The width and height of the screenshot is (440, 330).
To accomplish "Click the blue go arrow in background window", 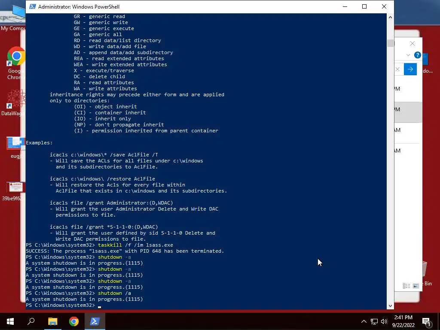I will click(x=410, y=69).
